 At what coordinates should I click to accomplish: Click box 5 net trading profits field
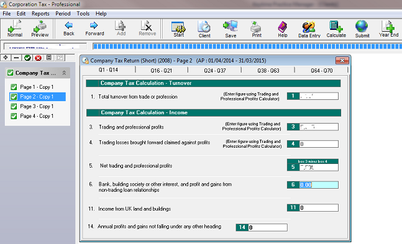click(x=319, y=168)
